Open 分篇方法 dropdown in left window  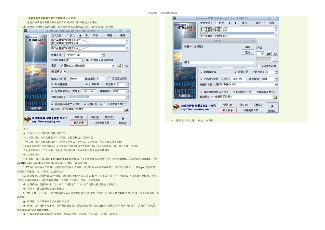pyautogui.click(x=103, y=55)
